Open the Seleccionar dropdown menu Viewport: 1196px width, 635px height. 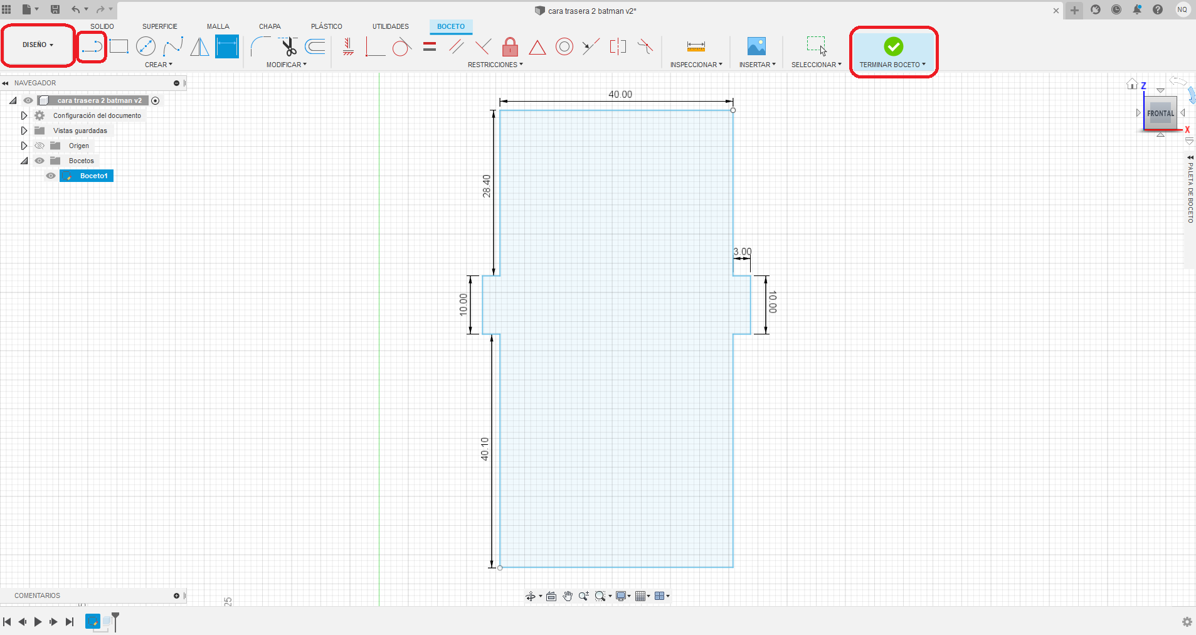click(817, 65)
